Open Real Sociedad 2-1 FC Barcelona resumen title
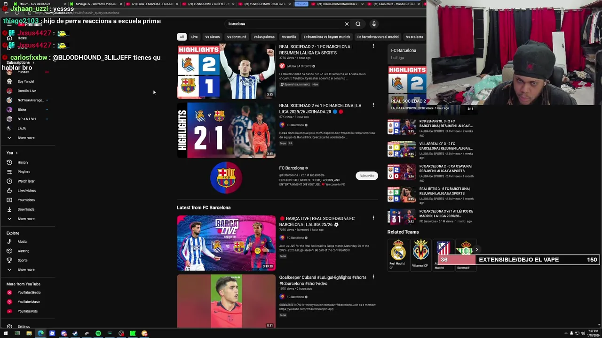 tap(316, 50)
